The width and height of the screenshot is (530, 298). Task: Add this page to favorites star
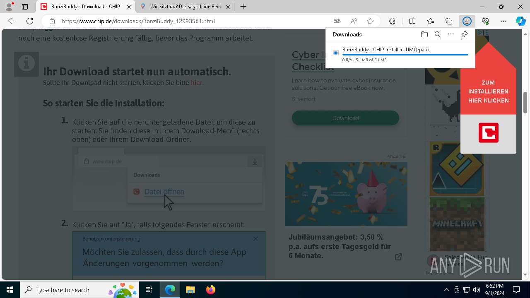click(370, 21)
